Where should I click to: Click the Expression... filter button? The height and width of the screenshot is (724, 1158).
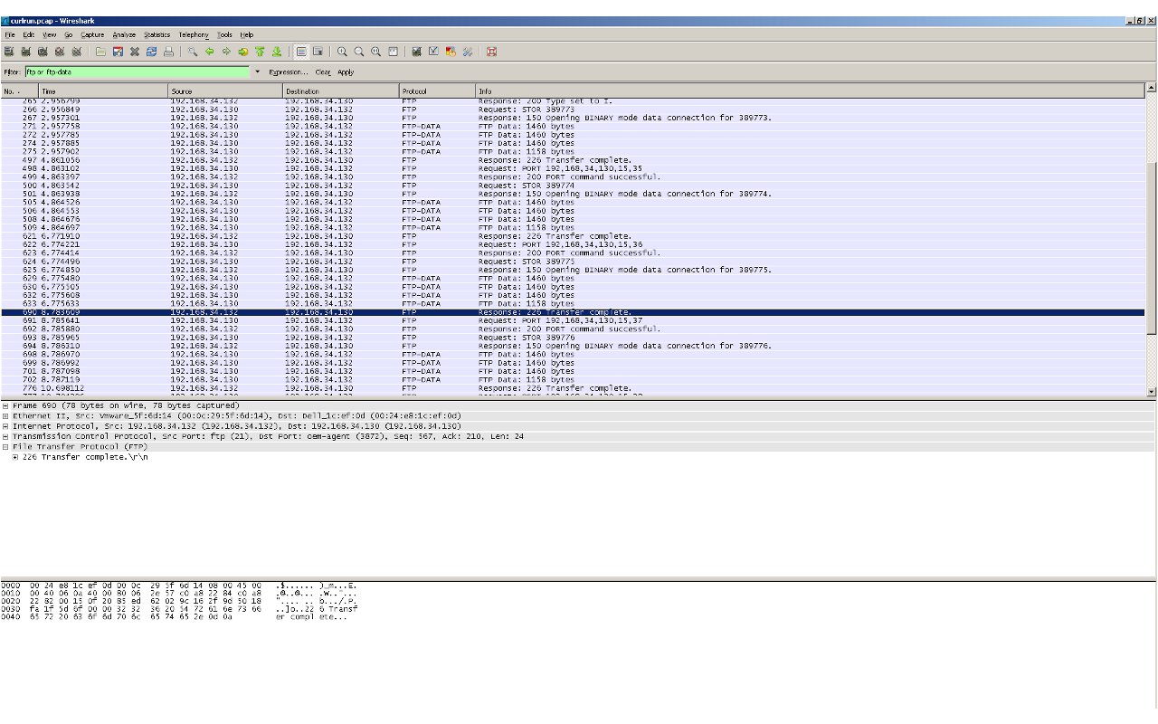point(288,71)
